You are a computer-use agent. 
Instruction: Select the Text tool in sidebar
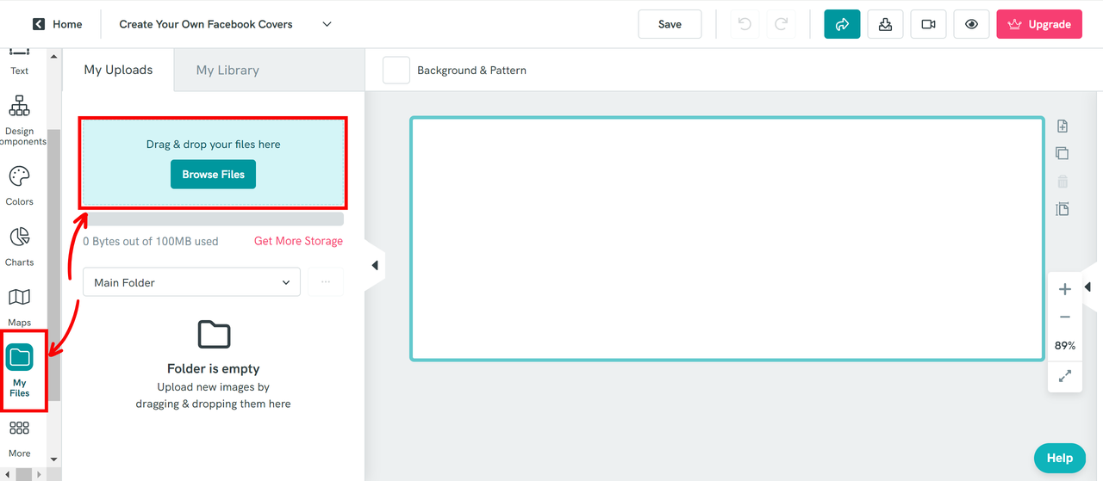pos(19,64)
